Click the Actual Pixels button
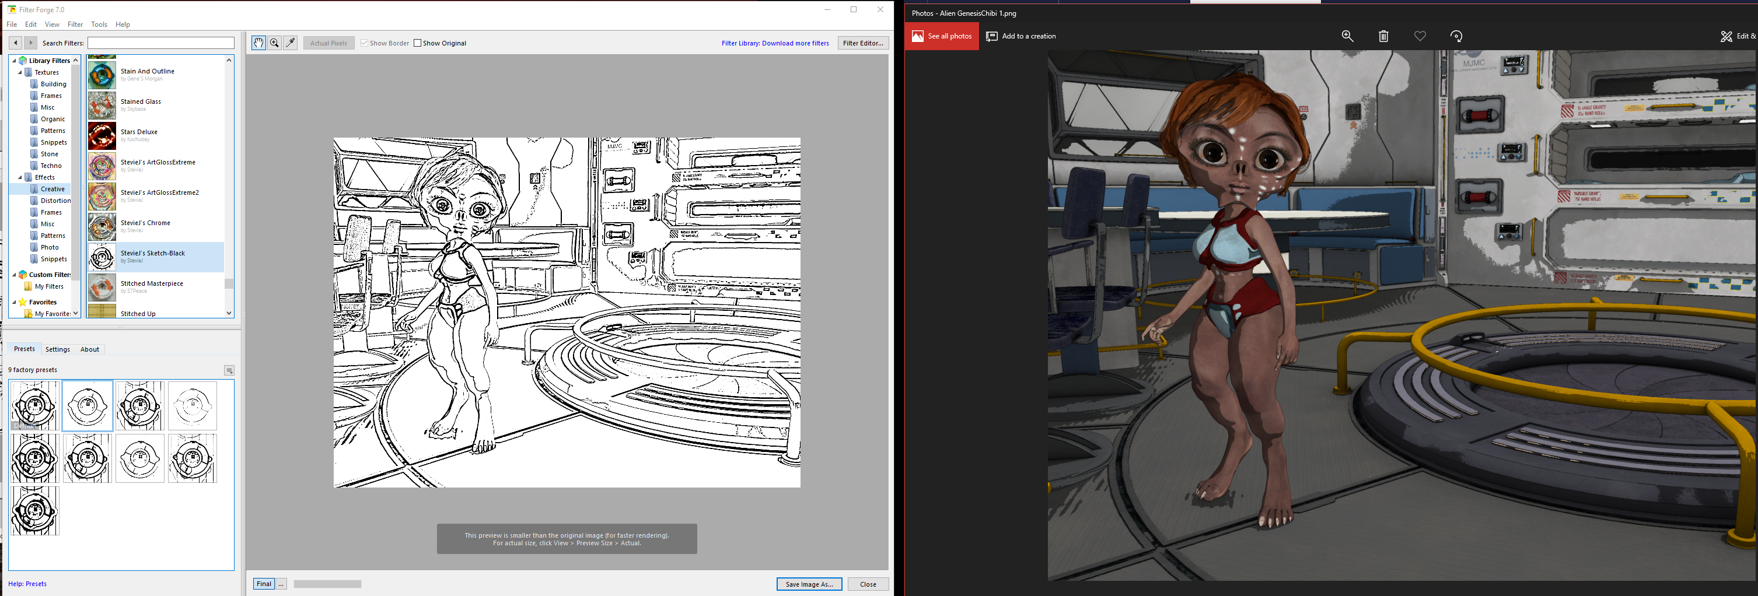This screenshot has width=1758, height=596. [329, 43]
